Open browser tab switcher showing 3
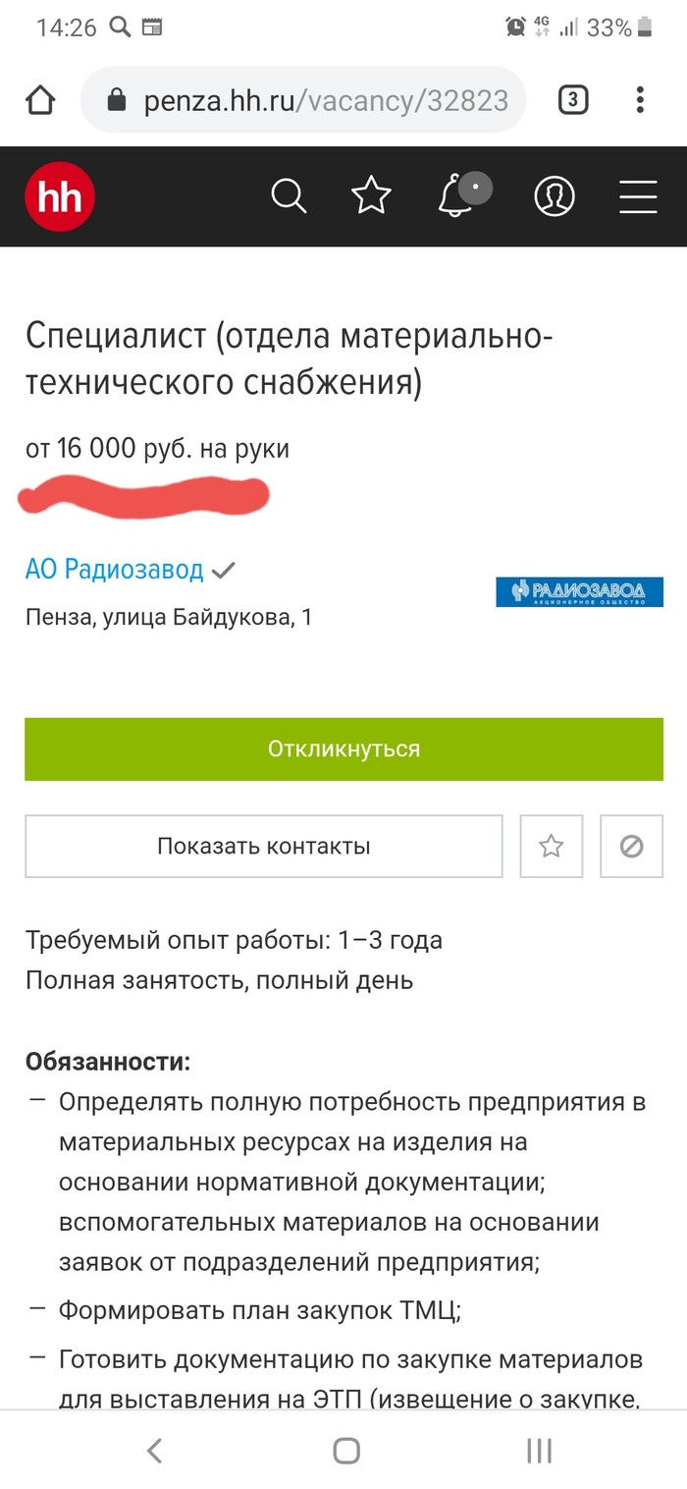687x1489 pixels. (x=573, y=99)
